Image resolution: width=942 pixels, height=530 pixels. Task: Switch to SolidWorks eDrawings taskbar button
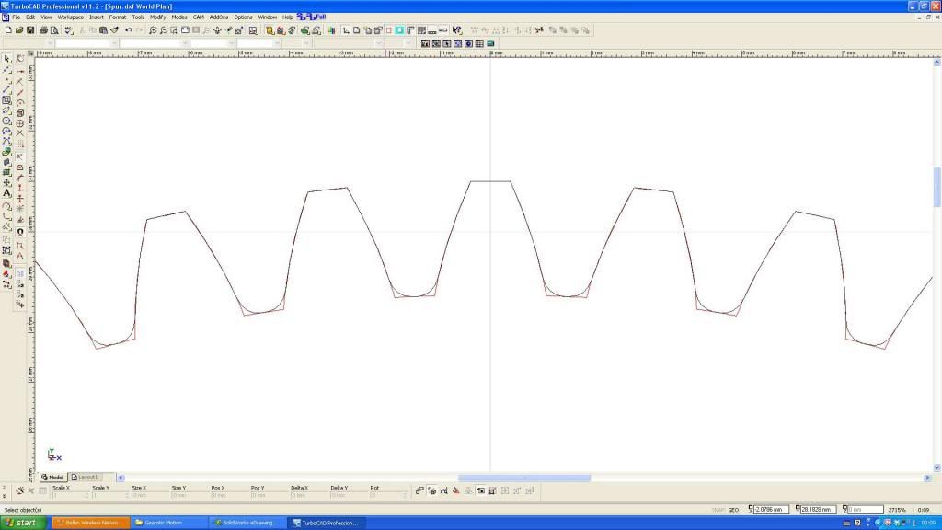247,523
